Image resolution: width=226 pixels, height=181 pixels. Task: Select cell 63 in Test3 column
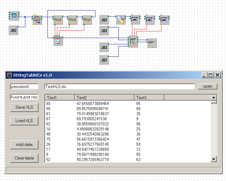[138, 159]
